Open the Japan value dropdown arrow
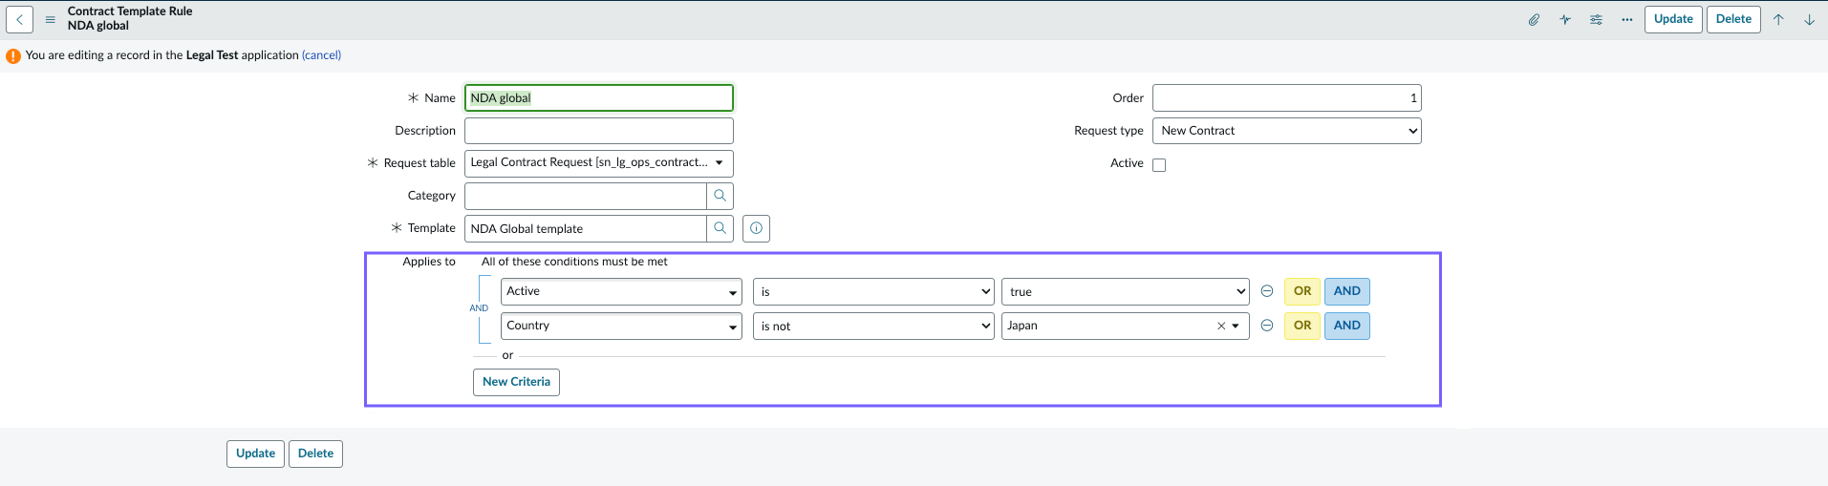The height and width of the screenshot is (486, 1828). (1236, 326)
